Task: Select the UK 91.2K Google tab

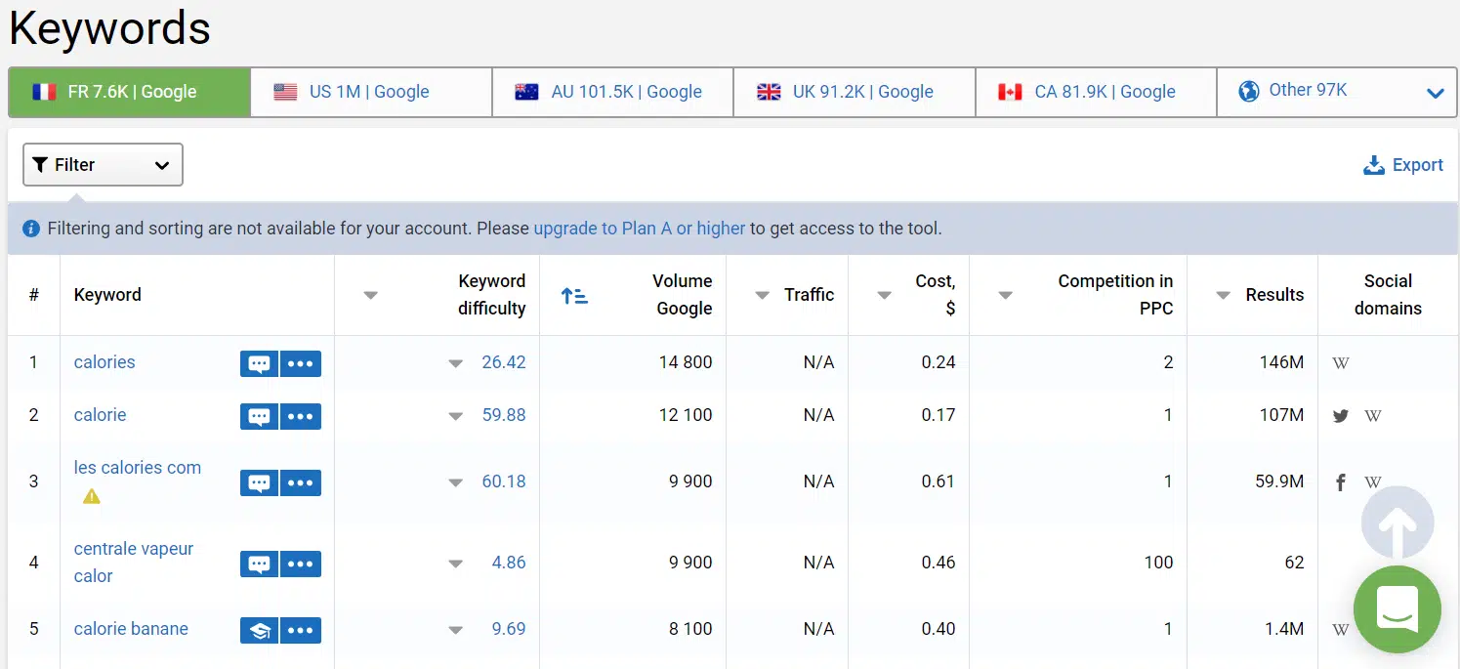Action: 854,92
